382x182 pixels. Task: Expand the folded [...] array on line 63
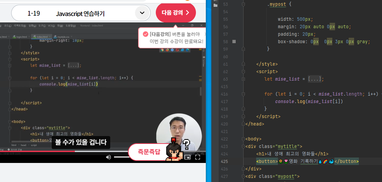point(315,79)
